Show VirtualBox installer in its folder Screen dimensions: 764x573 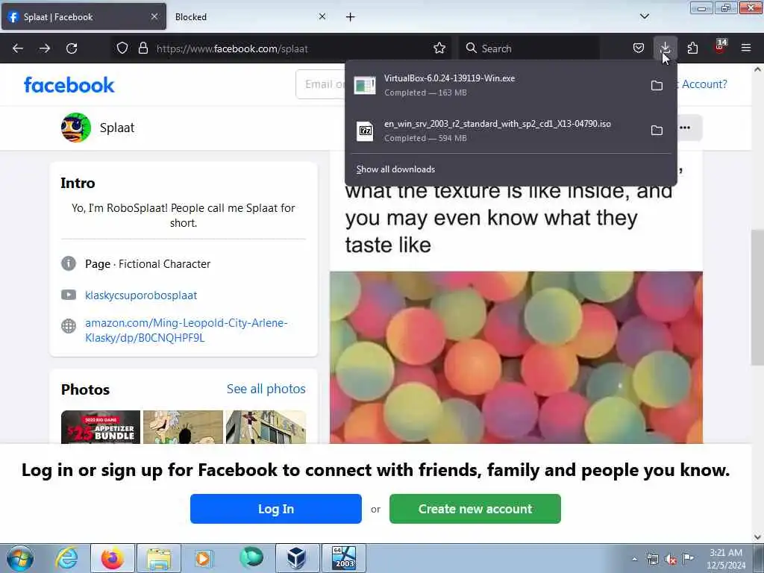coord(657,85)
